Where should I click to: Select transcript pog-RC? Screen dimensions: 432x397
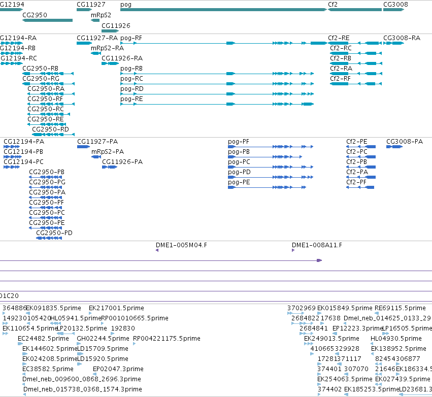click(217, 84)
